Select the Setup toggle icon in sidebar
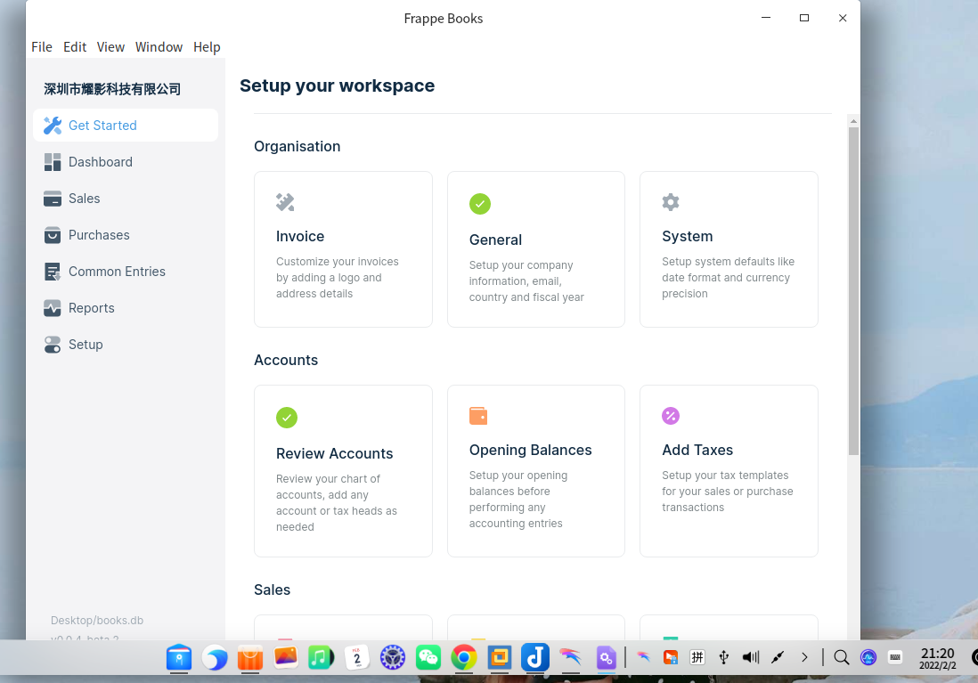 pos(53,345)
